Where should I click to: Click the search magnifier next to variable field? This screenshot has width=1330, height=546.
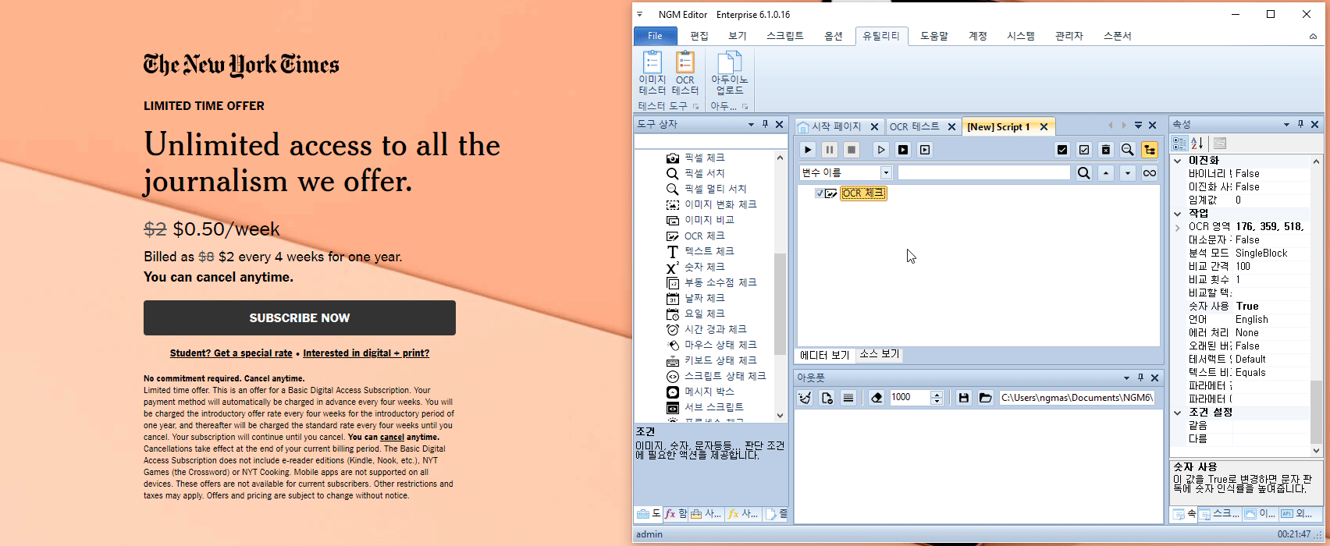click(1084, 173)
